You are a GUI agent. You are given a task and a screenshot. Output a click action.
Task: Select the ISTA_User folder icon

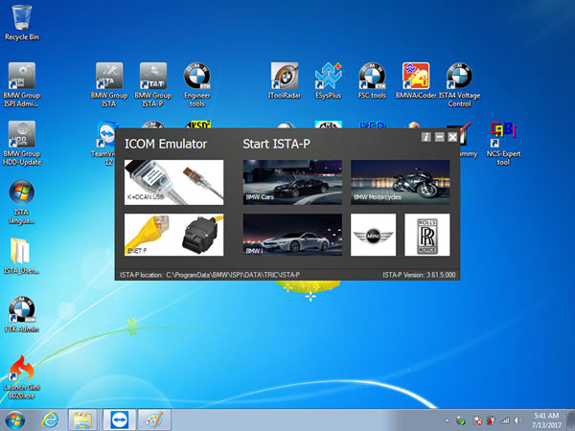pos(22,256)
